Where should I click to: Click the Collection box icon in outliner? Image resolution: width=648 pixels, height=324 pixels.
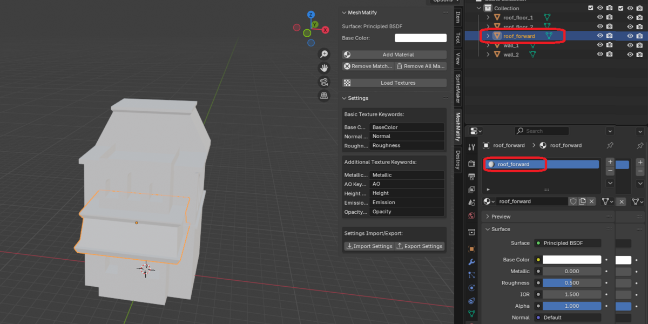[489, 8]
